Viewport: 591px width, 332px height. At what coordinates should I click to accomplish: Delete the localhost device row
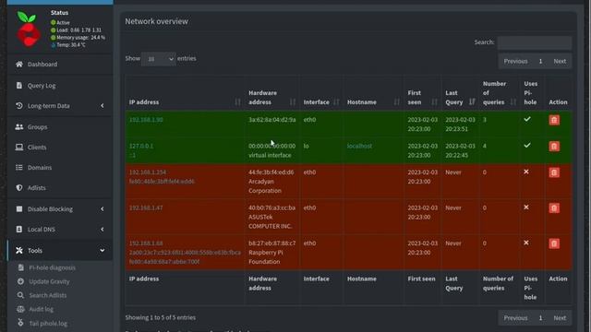[x=554, y=147]
